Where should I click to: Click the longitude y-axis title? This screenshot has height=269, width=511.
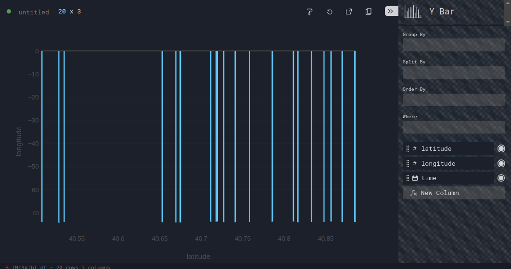coord(19,141)
